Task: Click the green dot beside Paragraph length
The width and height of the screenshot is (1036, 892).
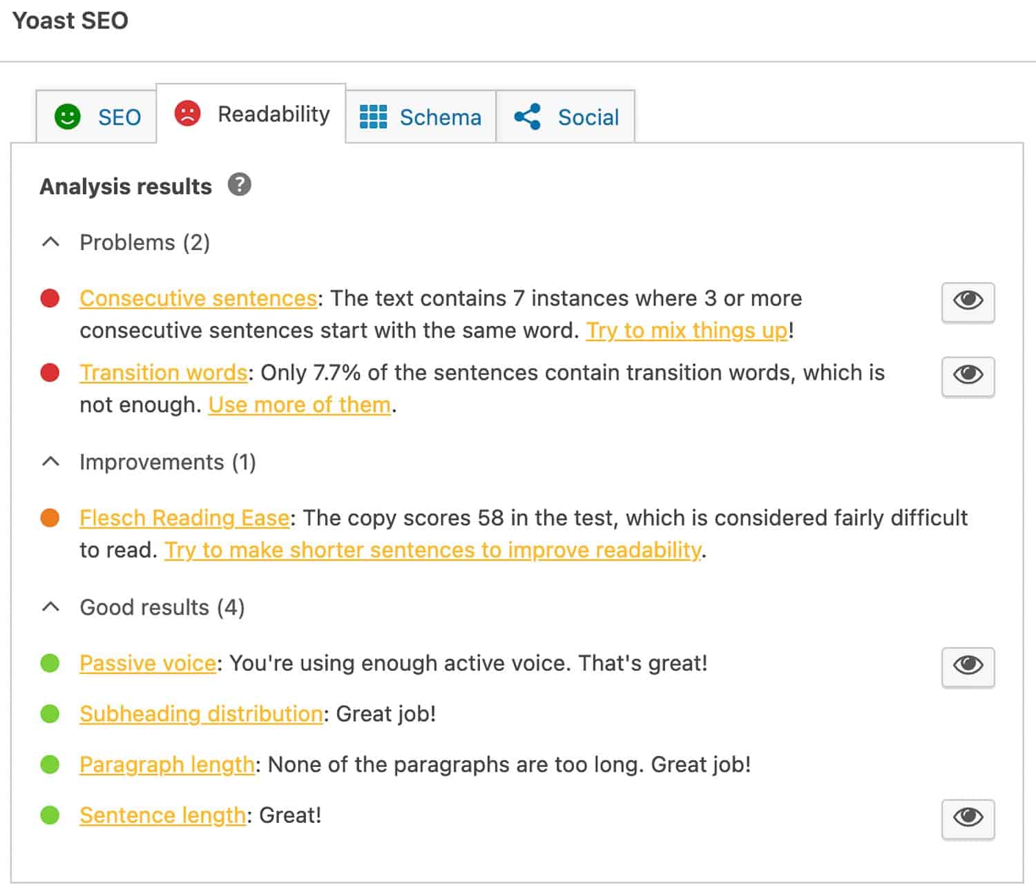Action: tap(49, 764)
